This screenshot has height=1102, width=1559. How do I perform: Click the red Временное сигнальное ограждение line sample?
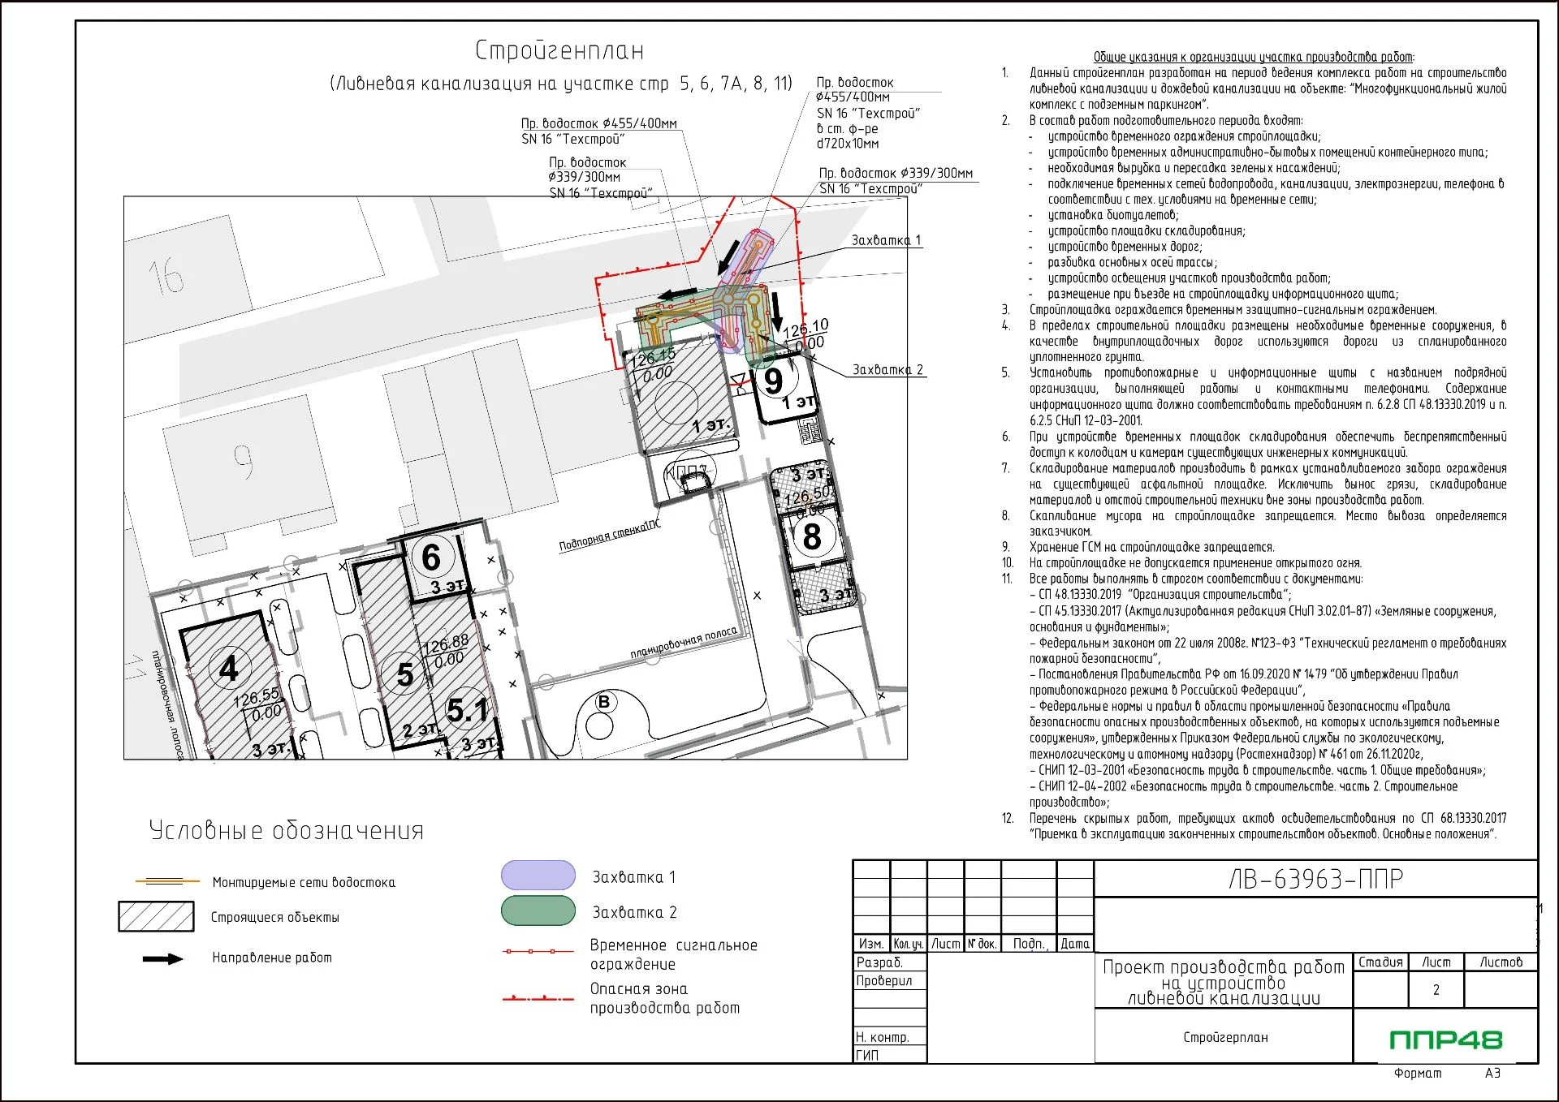(x=538, y=950)
